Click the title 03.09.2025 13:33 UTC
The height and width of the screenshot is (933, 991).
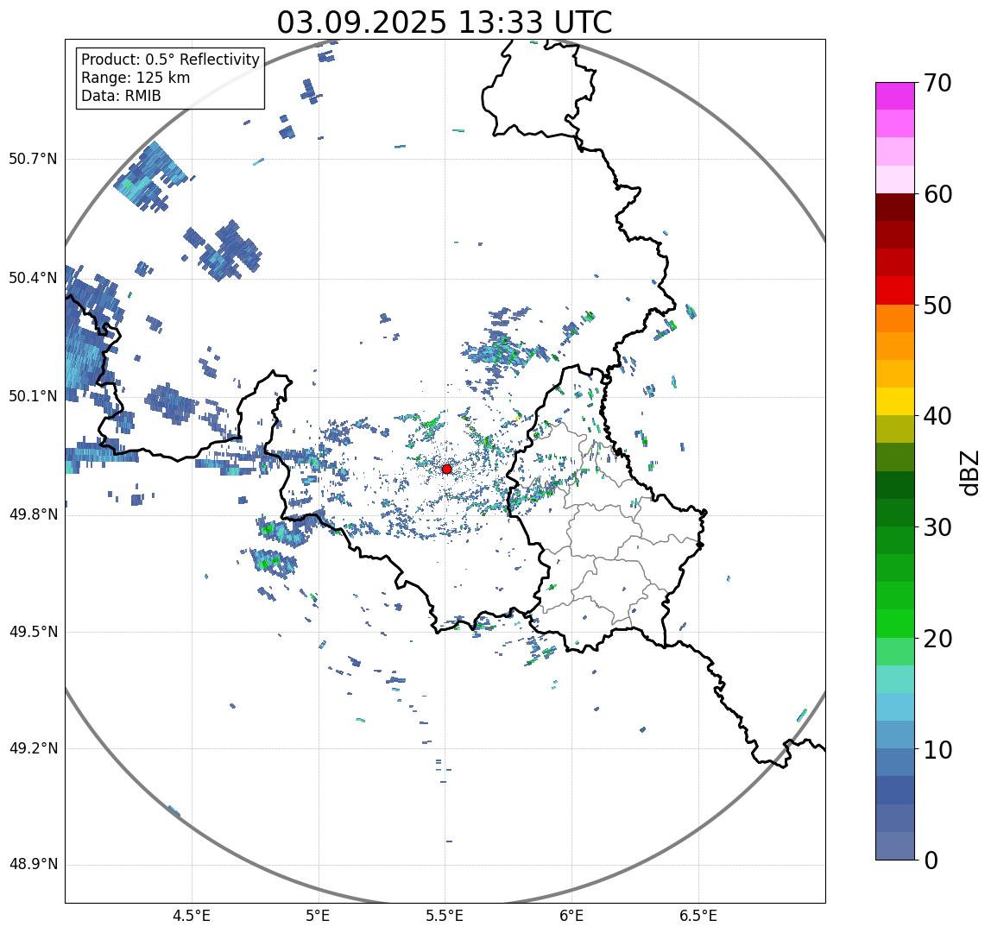(445, 22)
